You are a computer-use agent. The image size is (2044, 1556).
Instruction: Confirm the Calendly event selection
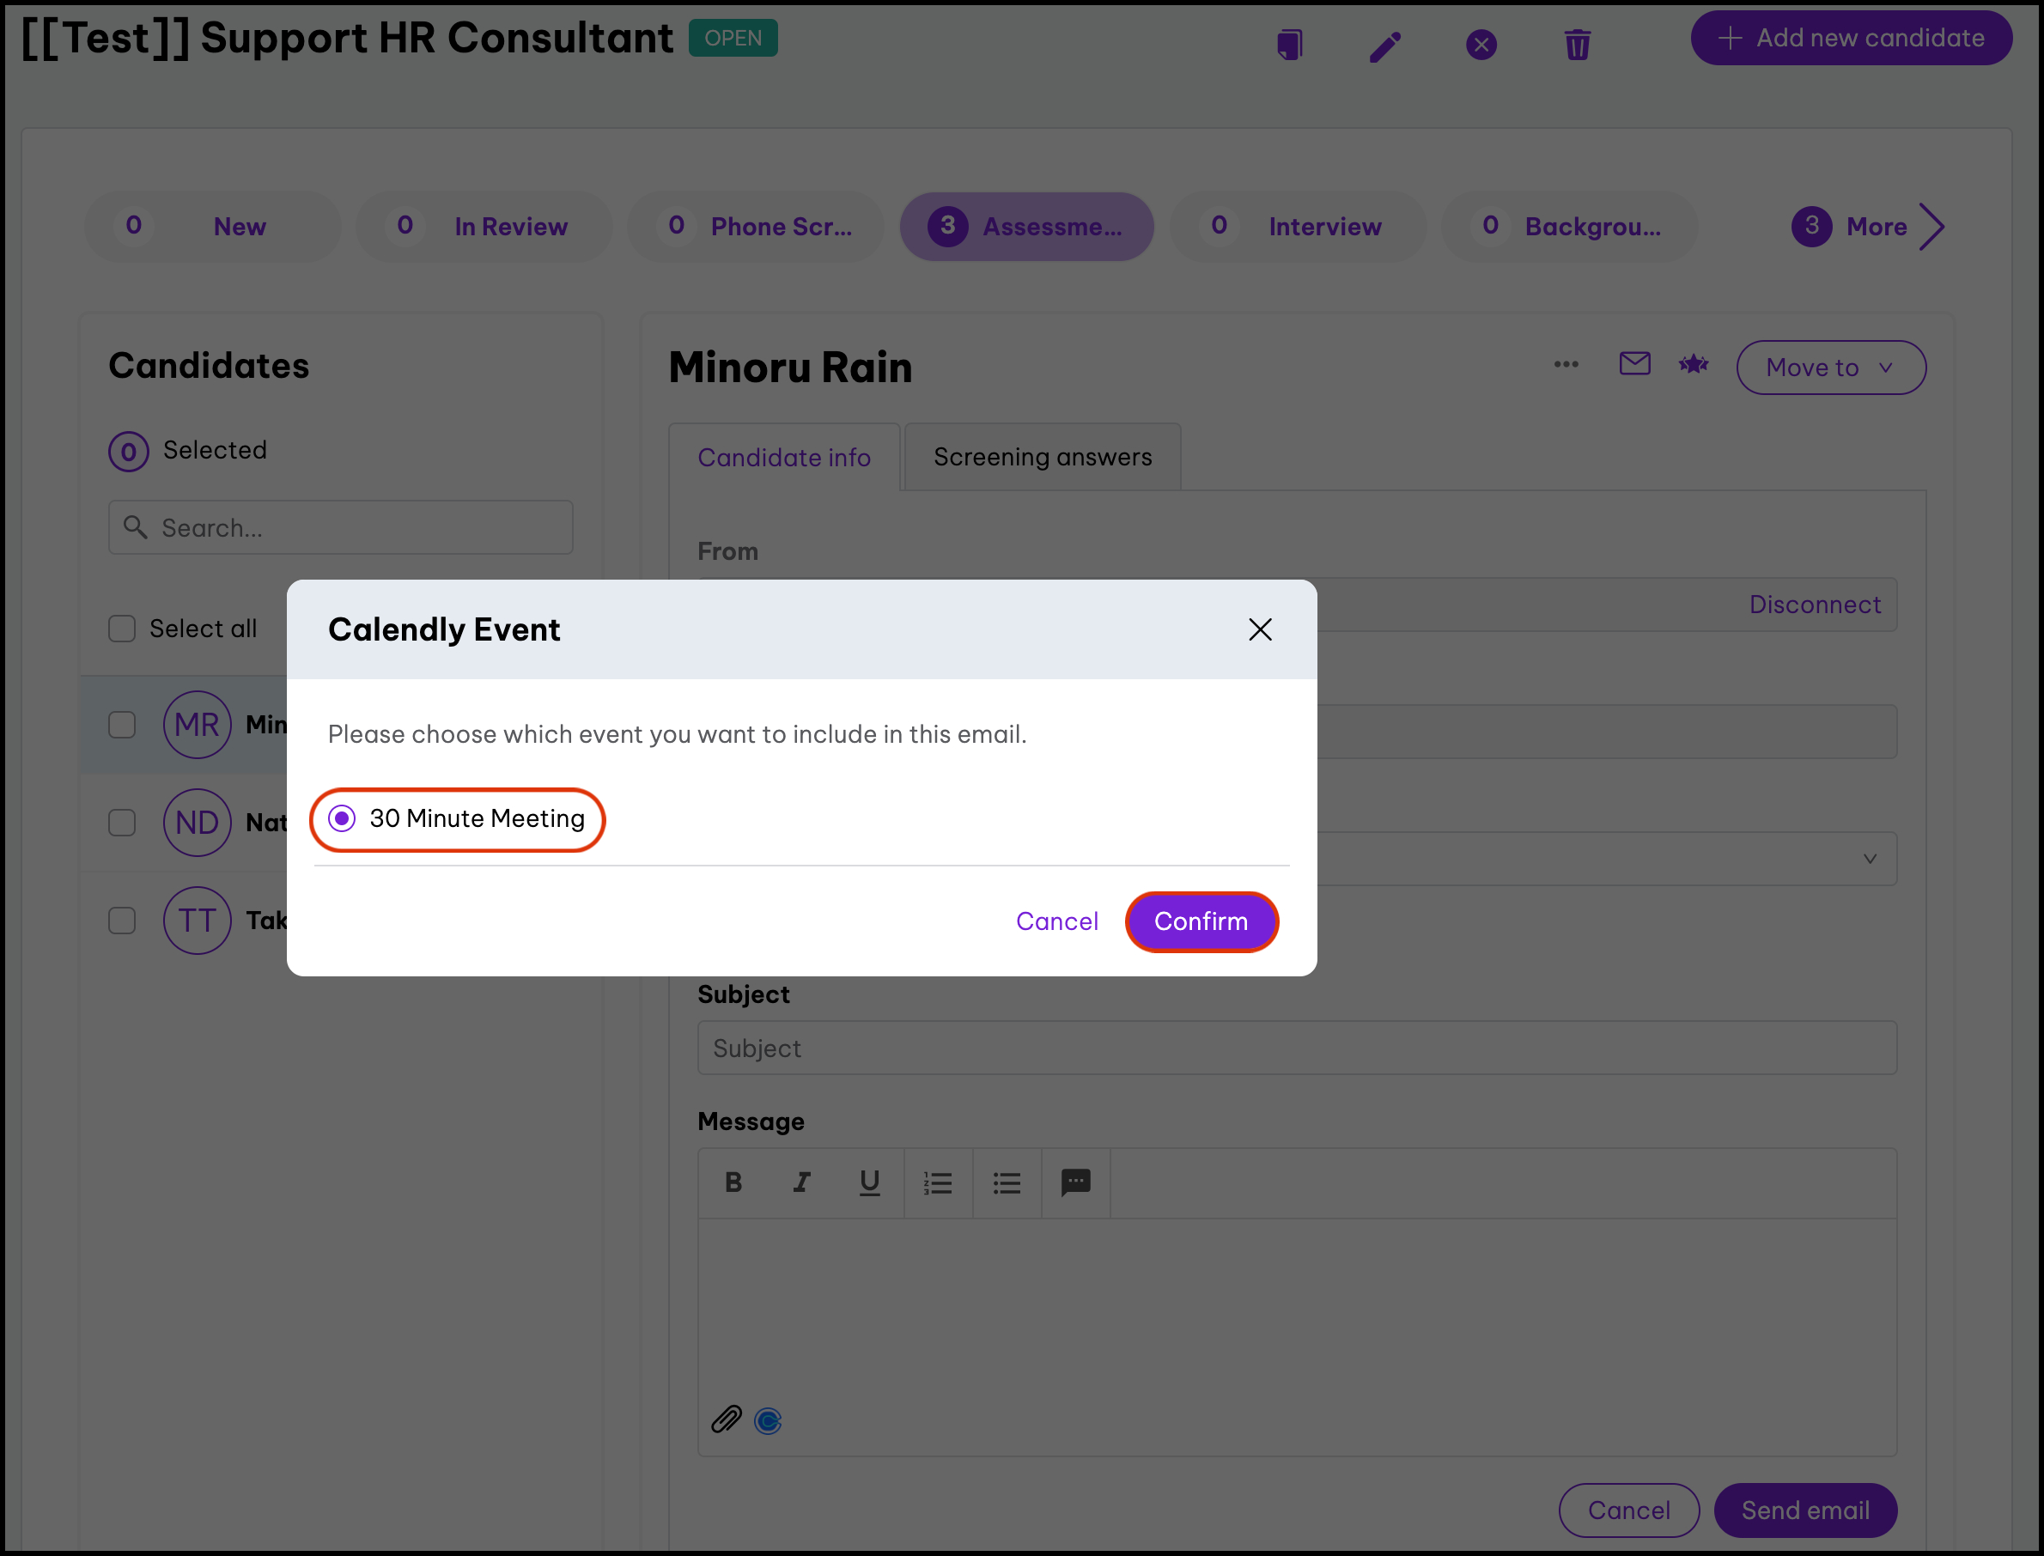(x=1201, y=921)
